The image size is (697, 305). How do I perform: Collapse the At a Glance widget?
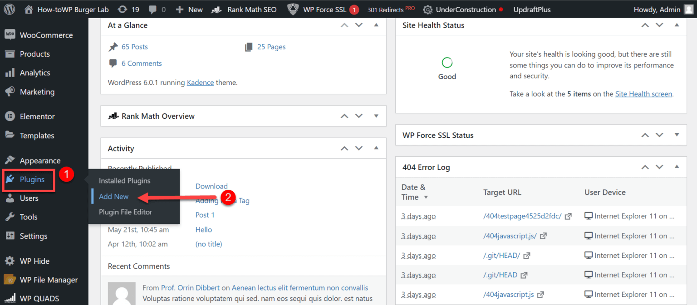pos(376,25)
